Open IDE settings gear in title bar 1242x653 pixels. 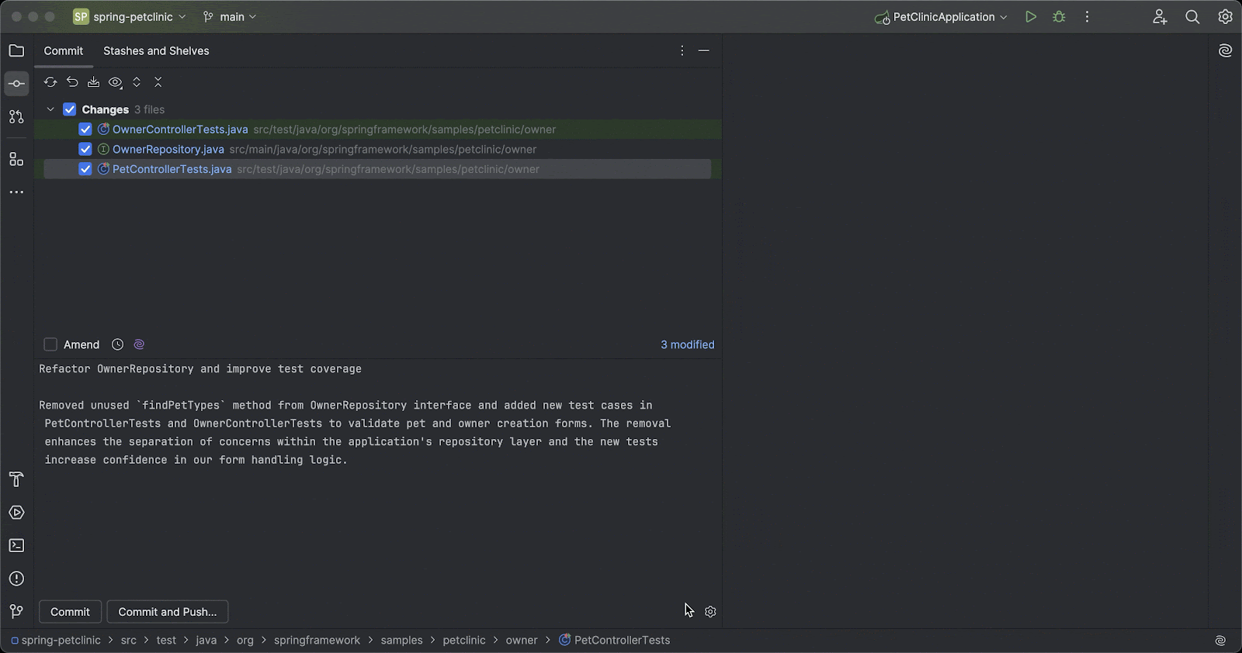1225,16
